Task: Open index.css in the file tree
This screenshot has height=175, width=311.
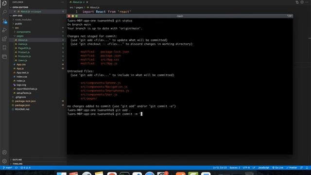Action: click(22, 77)
